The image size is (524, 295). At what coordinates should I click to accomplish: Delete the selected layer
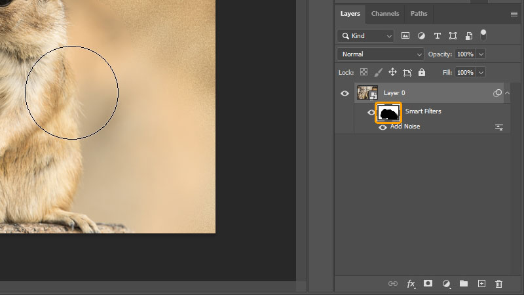pyautogui.click(x=498, y=284)
